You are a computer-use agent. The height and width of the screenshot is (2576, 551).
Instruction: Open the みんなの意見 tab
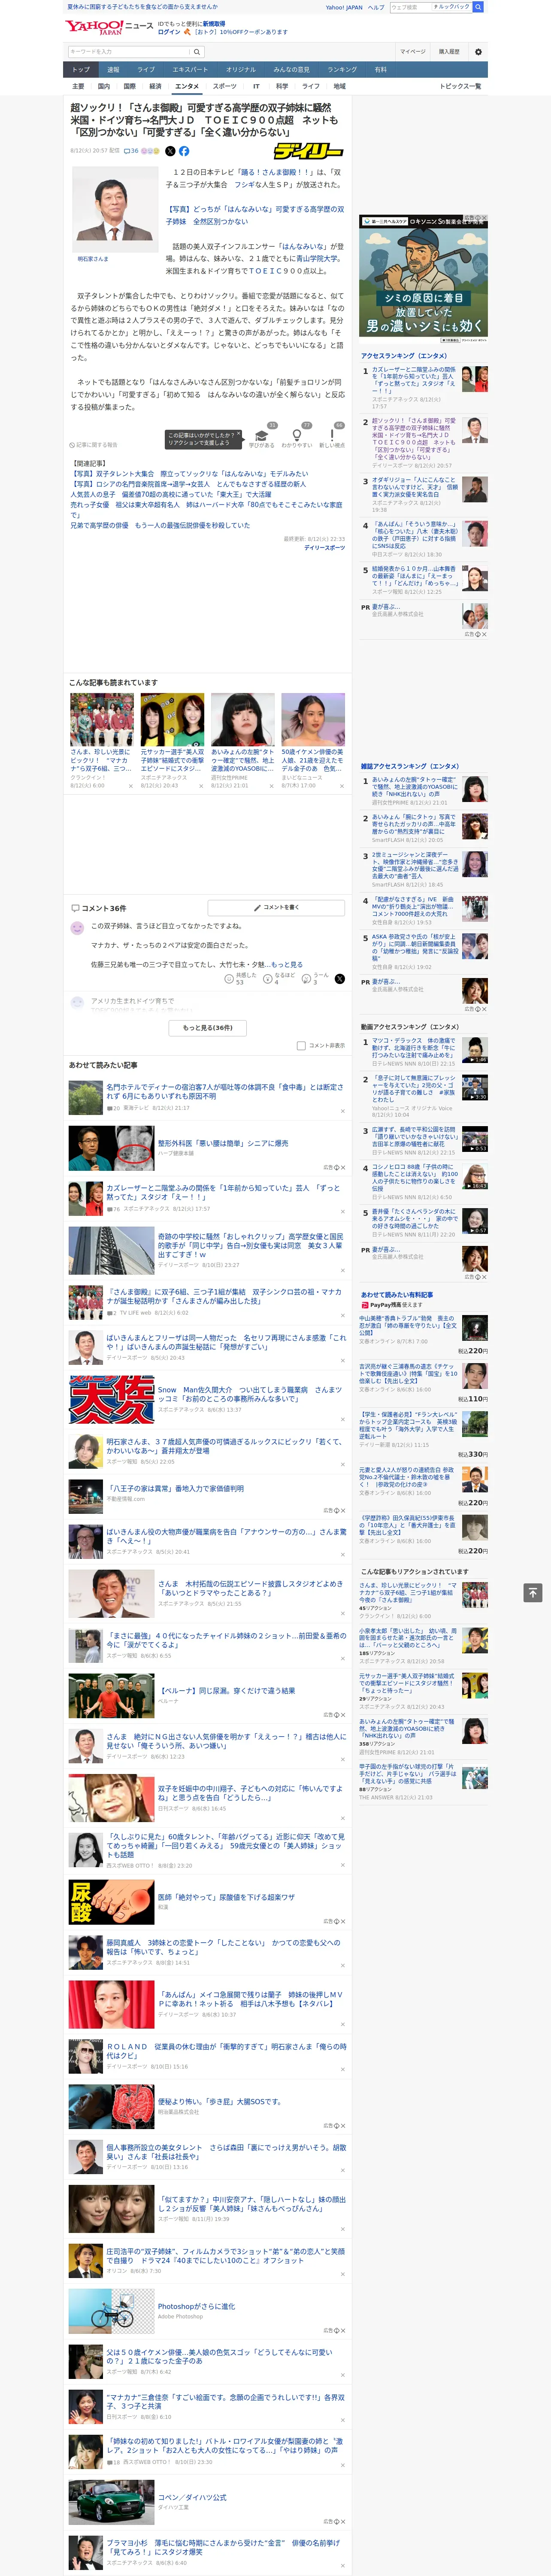point(291,69)
